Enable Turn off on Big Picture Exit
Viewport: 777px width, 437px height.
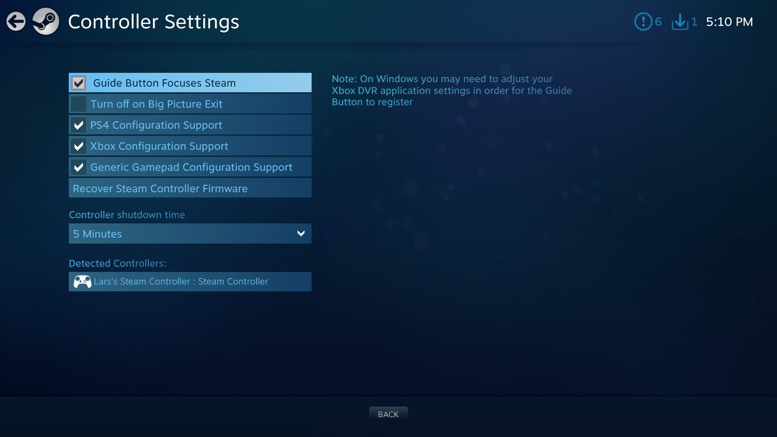coord(79,104)
